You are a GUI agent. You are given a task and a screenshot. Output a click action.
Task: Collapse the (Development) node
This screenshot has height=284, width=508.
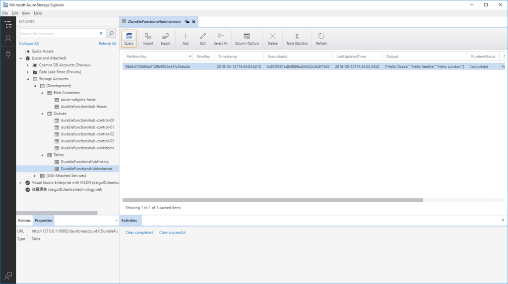pyautogui.click(x=35, y=86)
